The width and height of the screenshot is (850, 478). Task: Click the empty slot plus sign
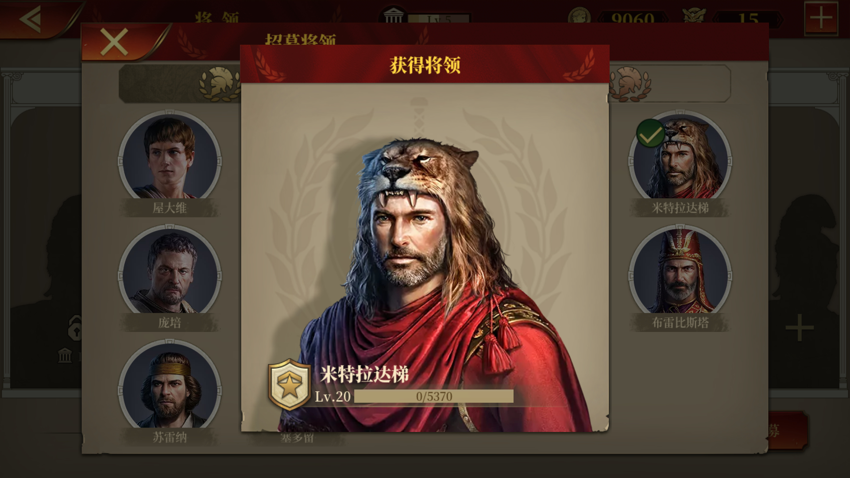coord(800,328)
